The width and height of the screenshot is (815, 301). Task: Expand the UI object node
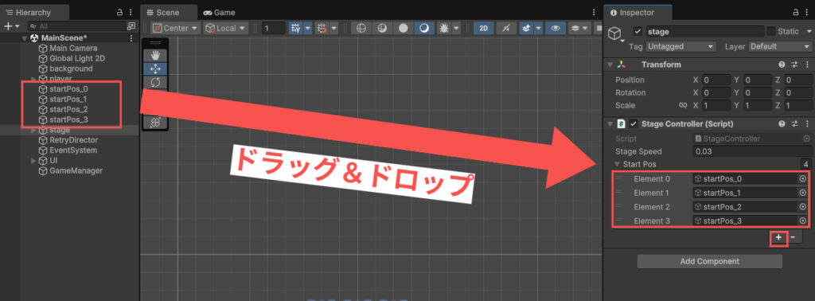(x=33, y=161)
